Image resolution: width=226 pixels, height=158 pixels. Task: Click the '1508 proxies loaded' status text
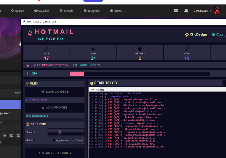pos(37,116)
